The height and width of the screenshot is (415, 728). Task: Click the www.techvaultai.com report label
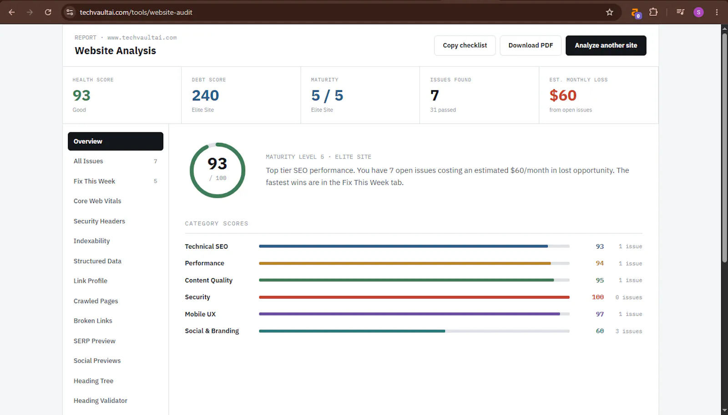pos(142,38)
